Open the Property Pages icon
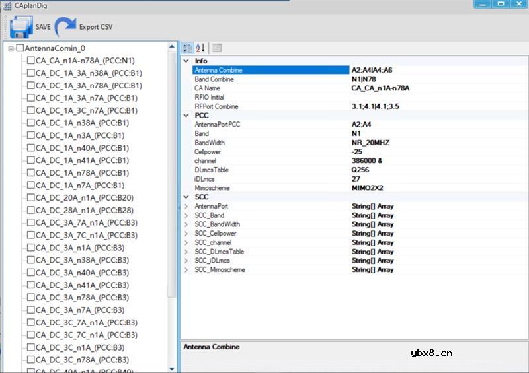Screen dimensions: 529x373 tap(217, 48)
